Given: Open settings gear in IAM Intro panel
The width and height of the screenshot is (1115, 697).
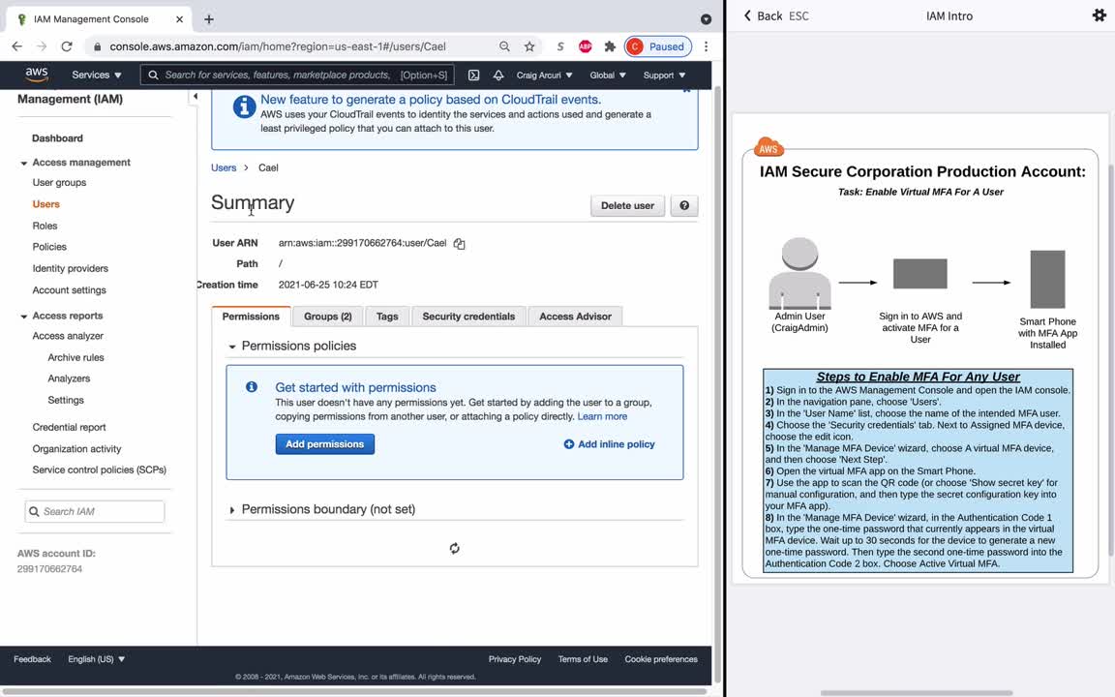Looking at the screenshot, I should [1099, 15].
